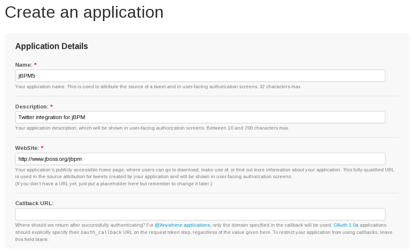This screenshot has height=252, width=412.
Task: Click the "Application Details" section heading
Action: [x=51, y=46]
